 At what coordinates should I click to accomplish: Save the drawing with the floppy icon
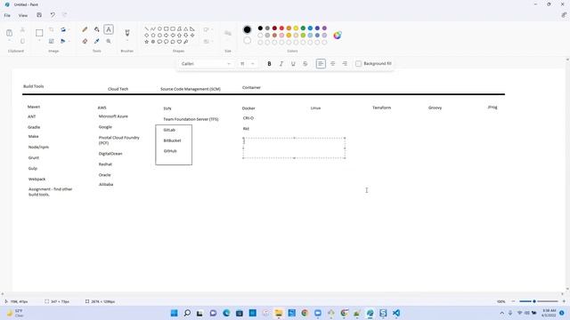tap(39, 15)
